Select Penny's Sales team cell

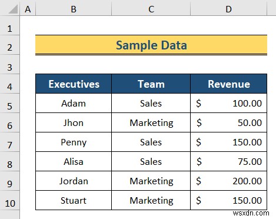[151, 142]
